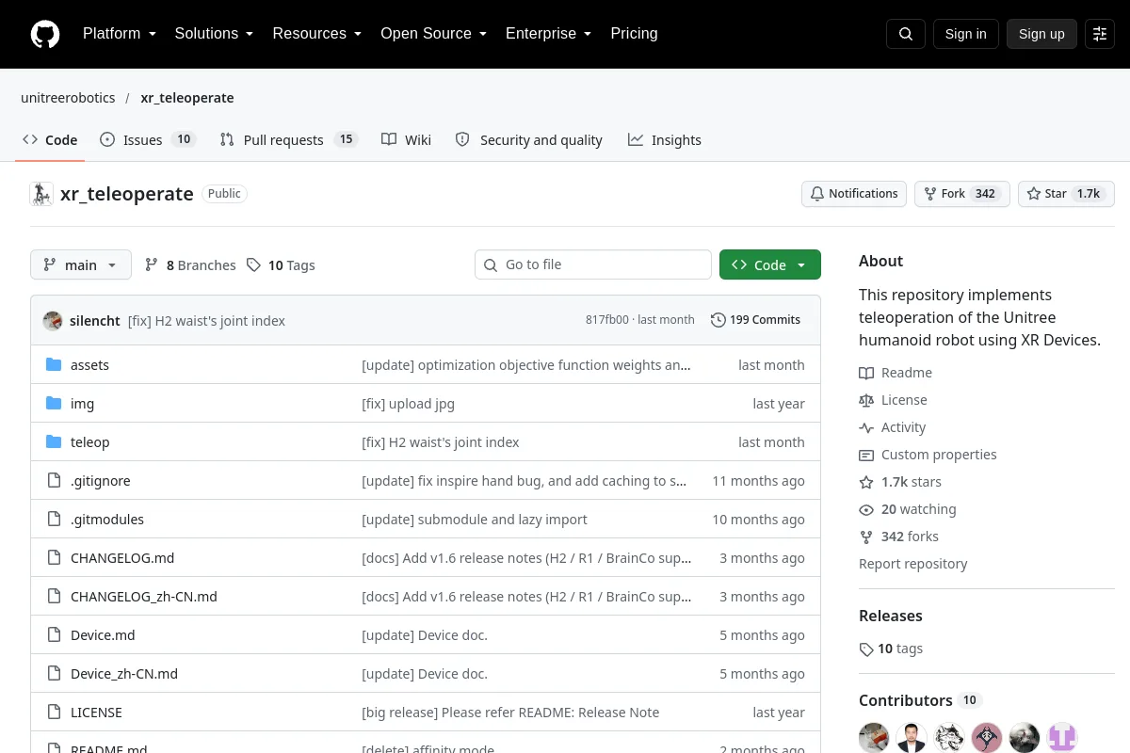
Task: Expand the Resources menu
Action: 317,34
